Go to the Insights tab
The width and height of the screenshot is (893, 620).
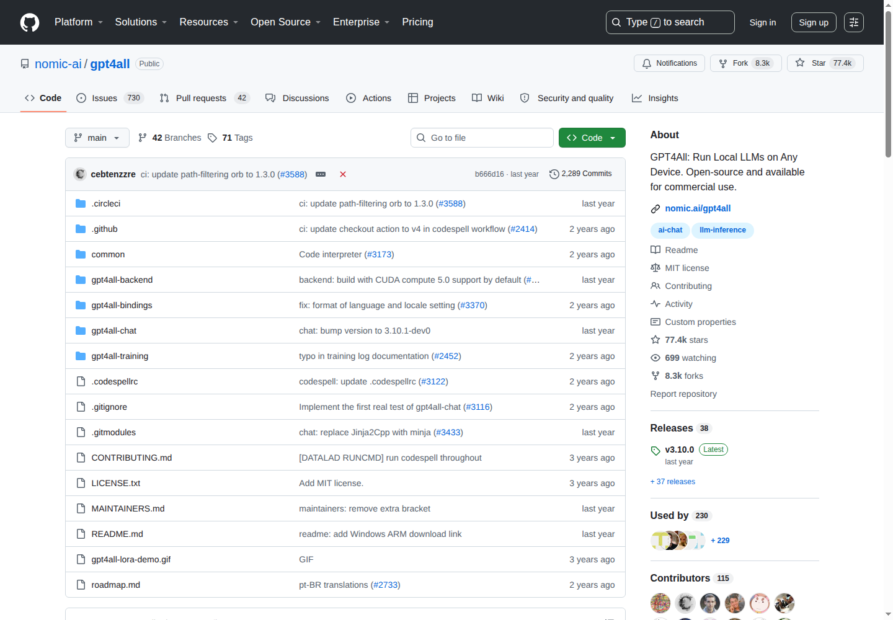coord(655,98)
